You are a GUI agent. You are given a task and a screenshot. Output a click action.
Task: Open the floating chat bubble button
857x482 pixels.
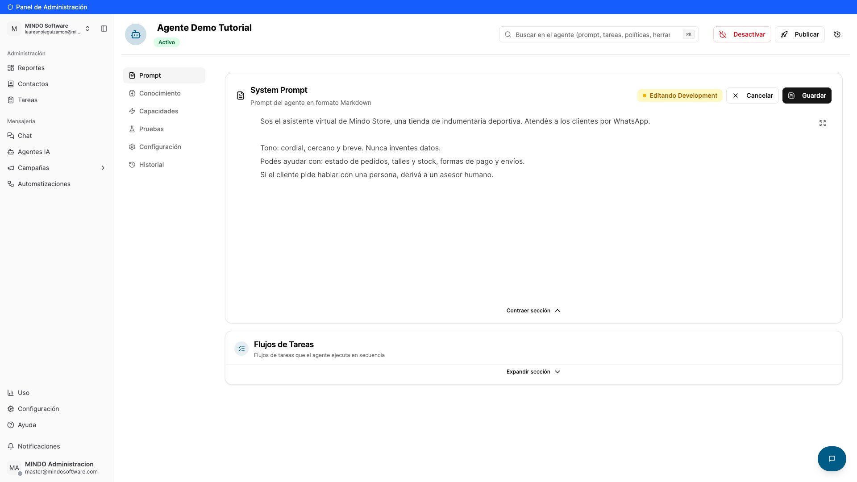tap(832, 458)
